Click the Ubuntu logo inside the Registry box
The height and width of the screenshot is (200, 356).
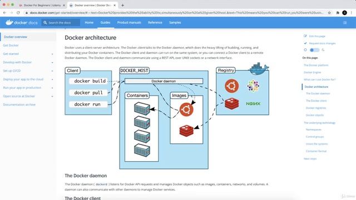(232, 86)
